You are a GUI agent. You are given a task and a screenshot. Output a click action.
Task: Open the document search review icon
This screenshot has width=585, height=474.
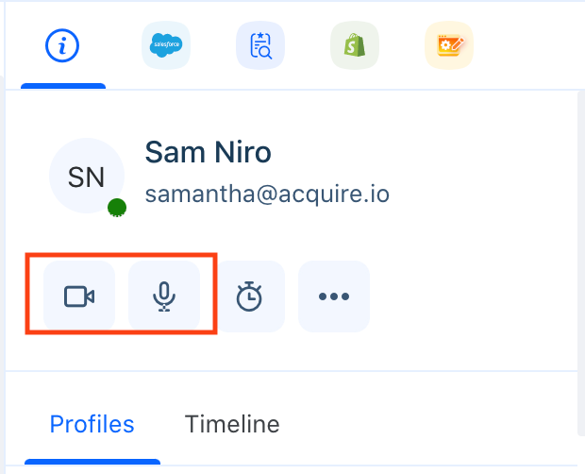point(260,45)
